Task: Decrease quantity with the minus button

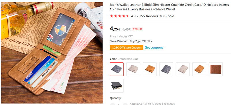Action: pyautogui.click(x=112, y=104)
